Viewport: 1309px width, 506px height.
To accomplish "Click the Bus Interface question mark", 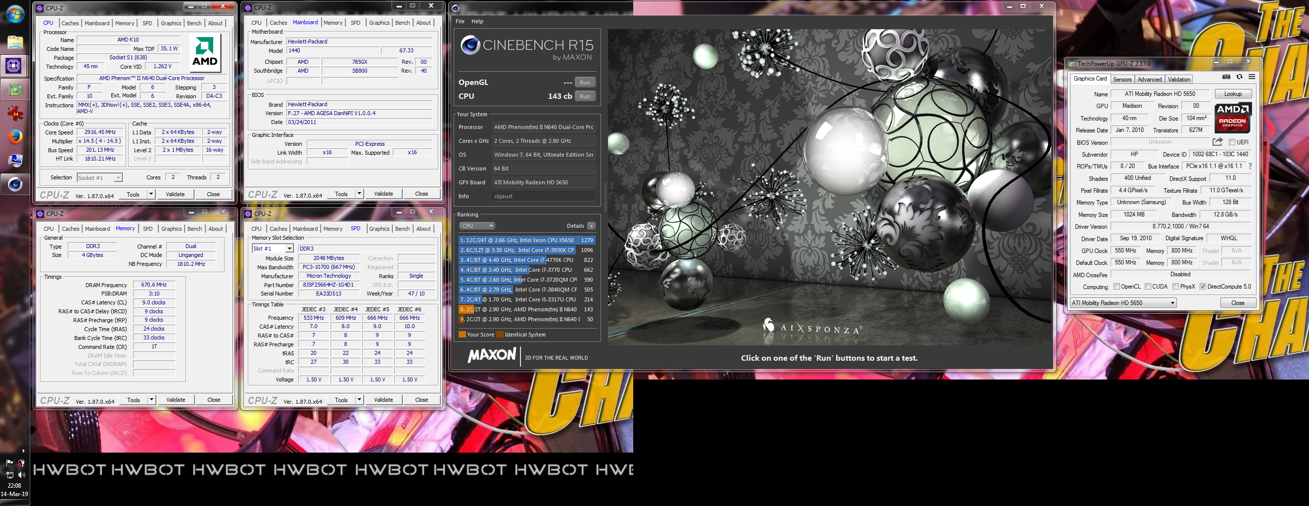I will 1250,166.
